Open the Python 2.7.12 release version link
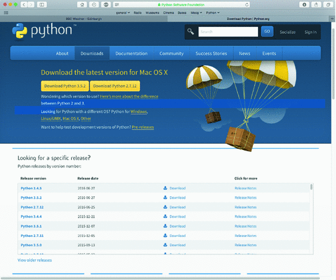The height and width of the screenshot is (280, 336). pyautogui.click(x=32, y=207)
